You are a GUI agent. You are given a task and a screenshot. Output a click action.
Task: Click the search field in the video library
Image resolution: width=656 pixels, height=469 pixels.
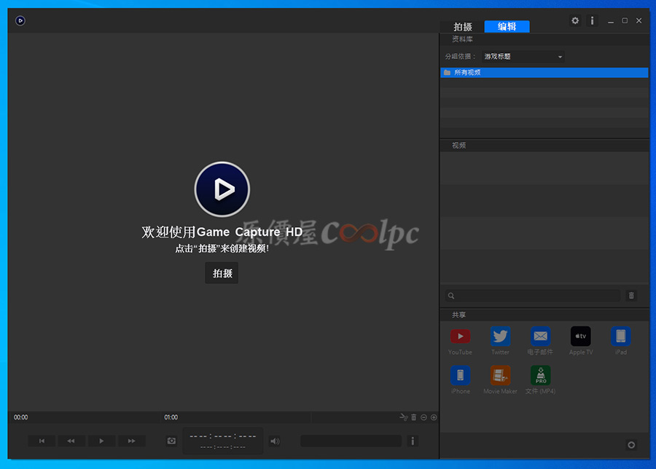[x=533, y=296]
